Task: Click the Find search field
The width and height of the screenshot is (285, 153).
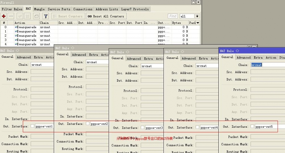Action: point(172,16)
